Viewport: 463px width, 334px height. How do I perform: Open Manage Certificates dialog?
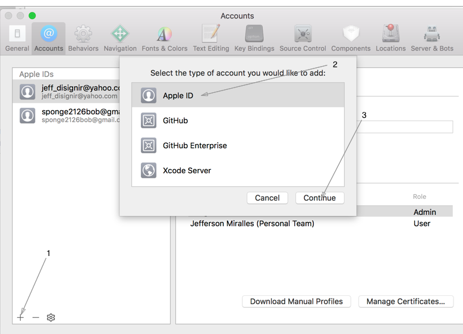tap(406, 301)
